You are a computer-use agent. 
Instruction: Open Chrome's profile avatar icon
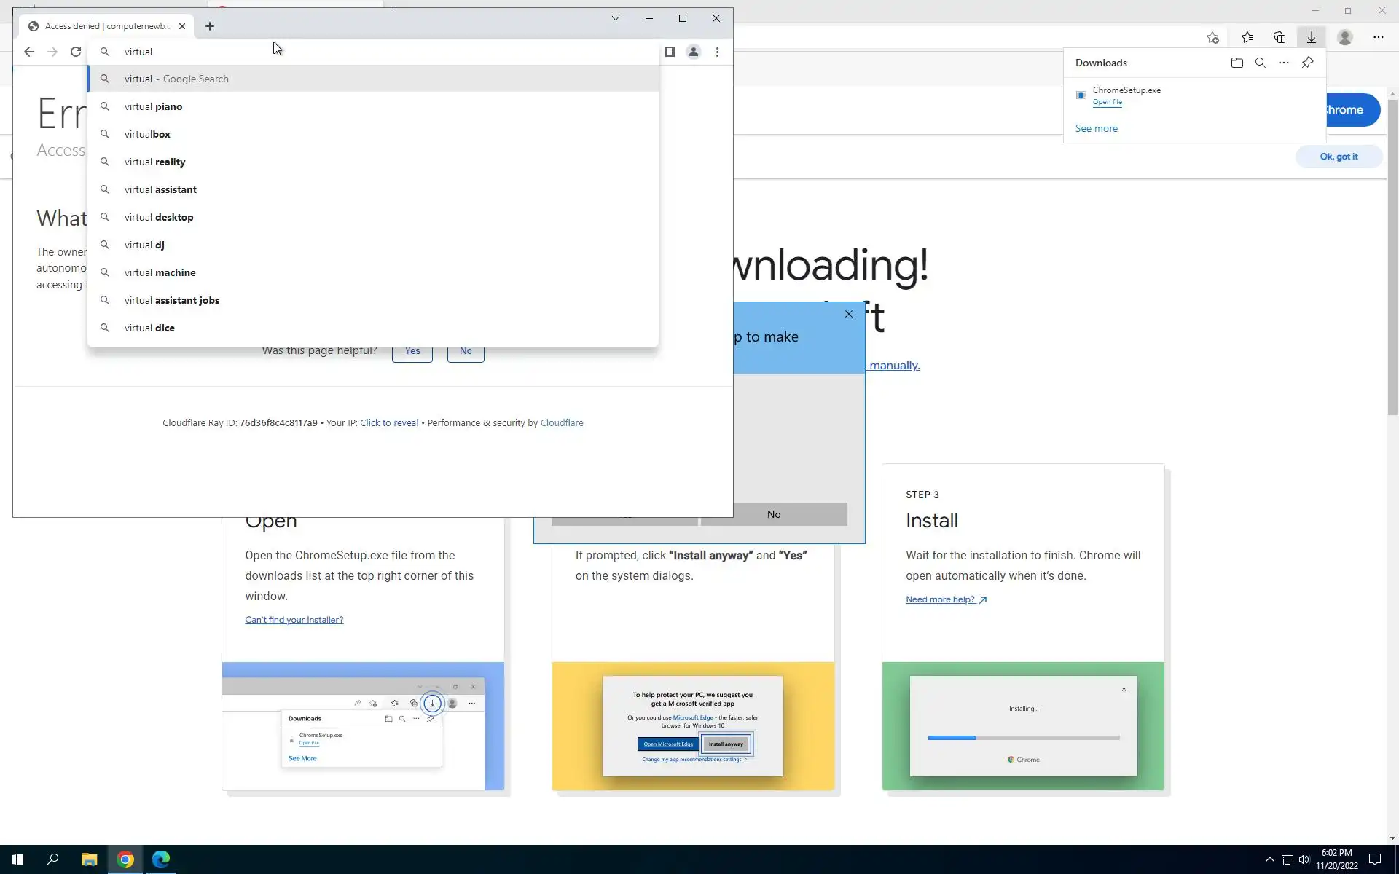693,52
